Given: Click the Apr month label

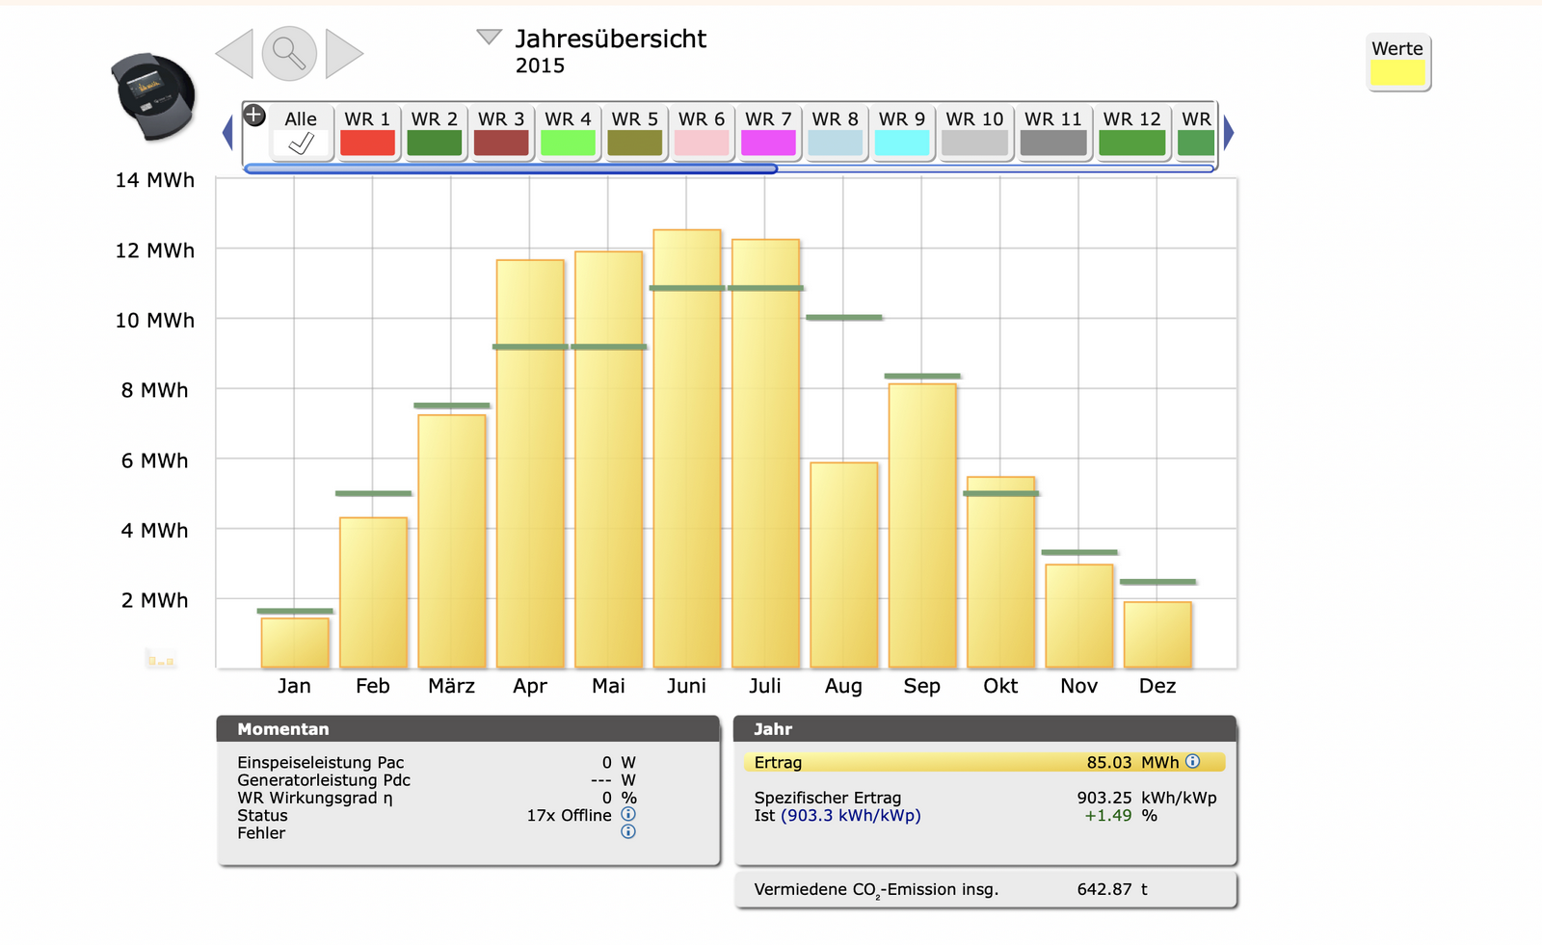Looking at the screenshot, I should coord(530,686).
